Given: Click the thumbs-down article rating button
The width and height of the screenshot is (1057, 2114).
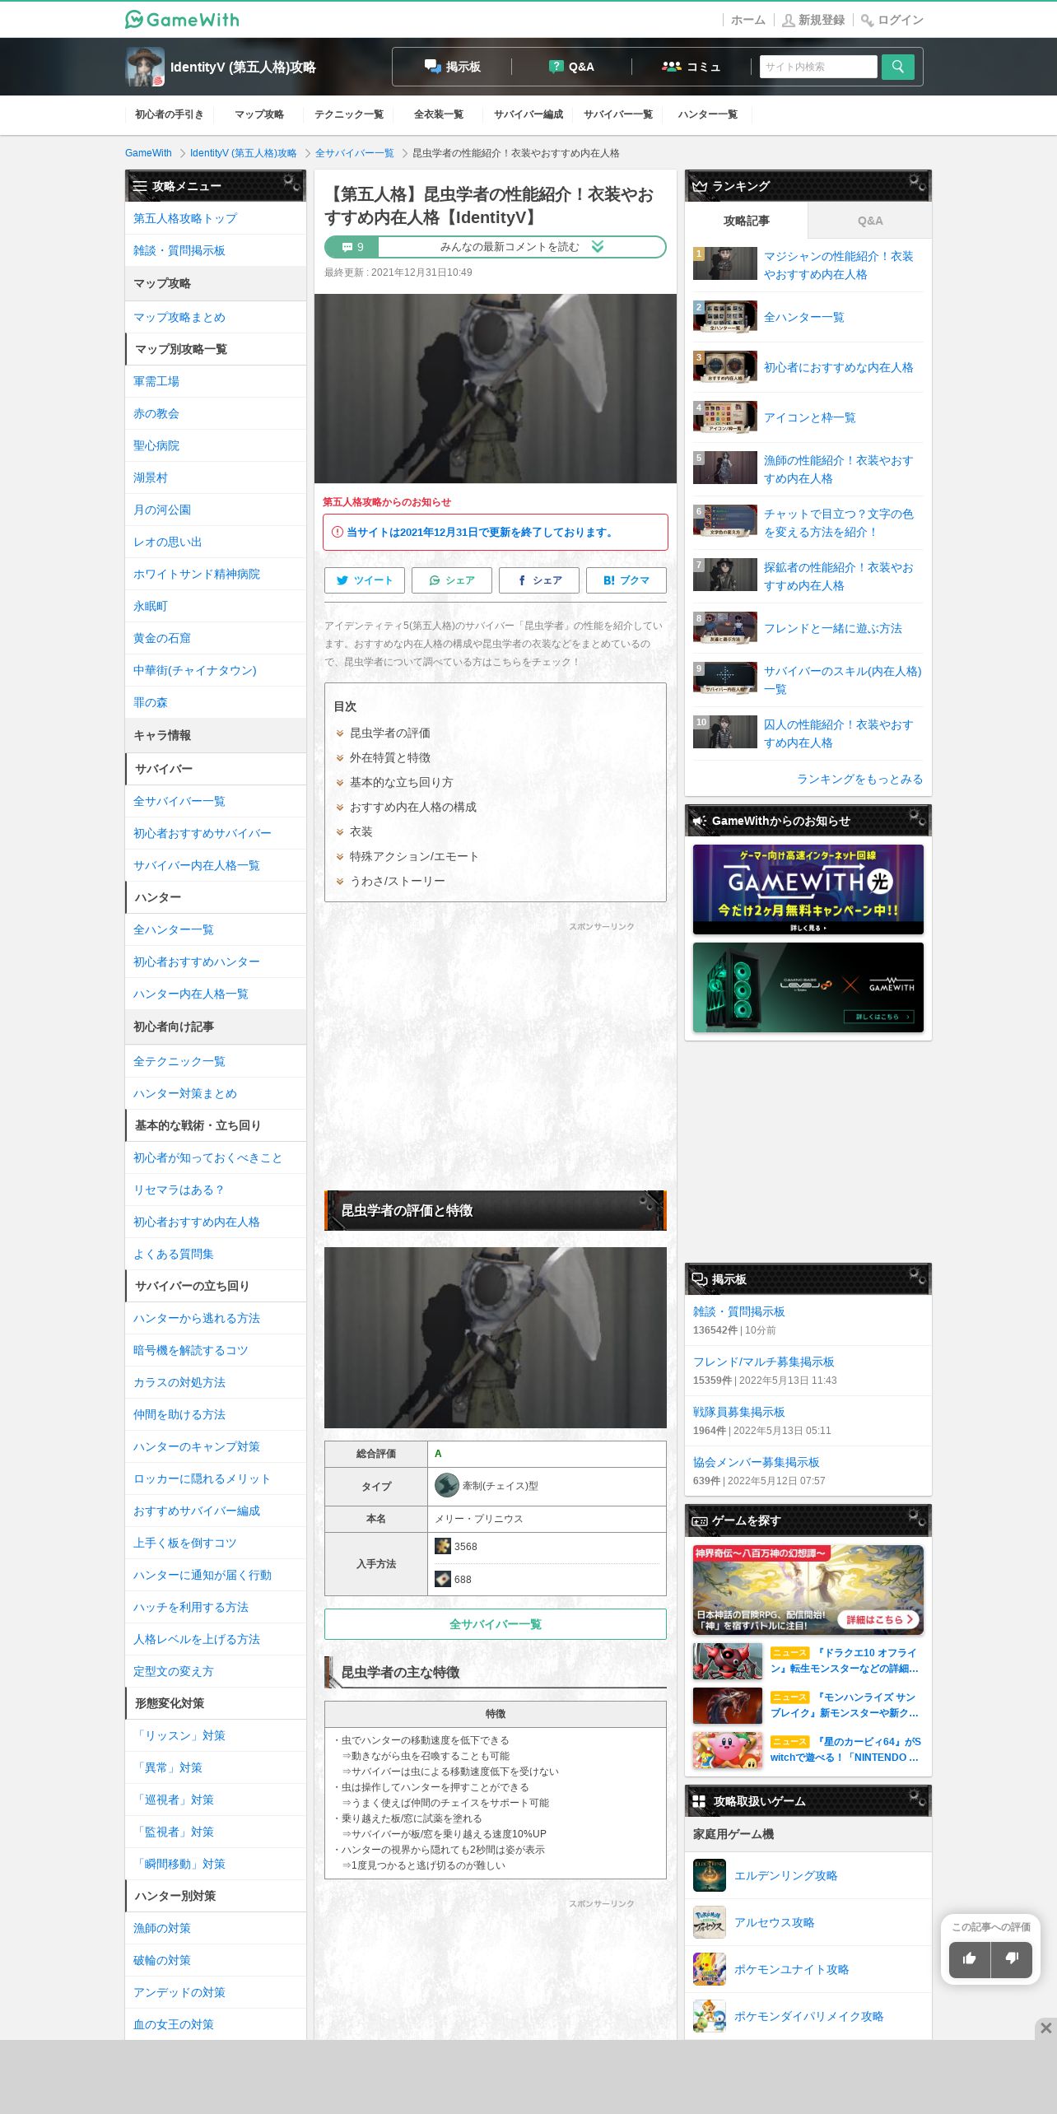Looking at the screenshot, I should pos(1012,1959).
